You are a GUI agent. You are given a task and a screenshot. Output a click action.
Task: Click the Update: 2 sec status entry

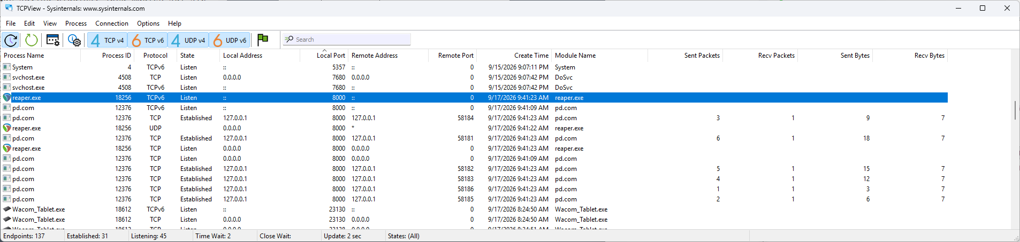[x=342, y=236]
